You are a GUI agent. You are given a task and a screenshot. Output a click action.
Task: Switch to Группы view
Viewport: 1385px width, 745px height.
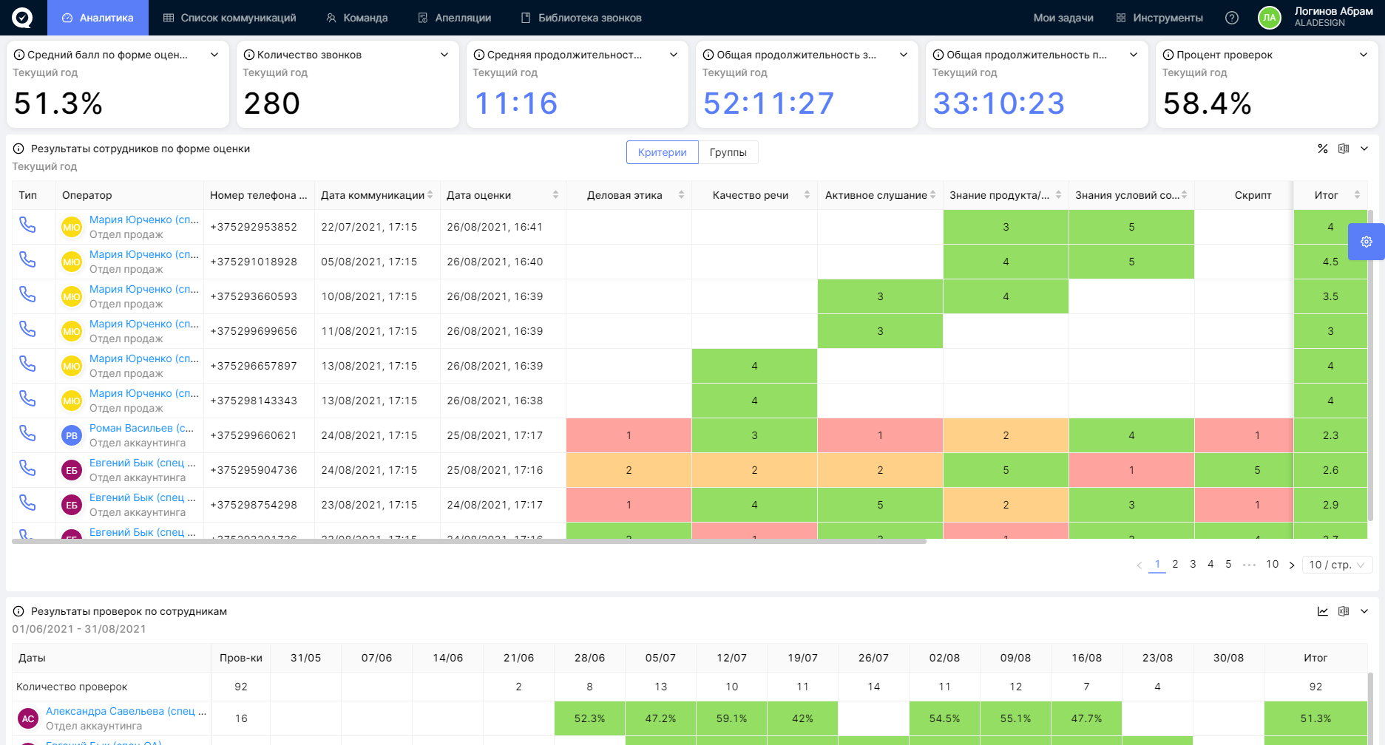(728, 152)
